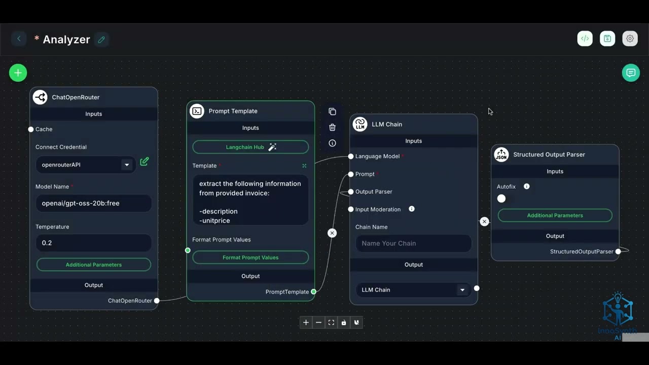Open the API code embed icon
This screenshot has width=649, height=365.
585,39
